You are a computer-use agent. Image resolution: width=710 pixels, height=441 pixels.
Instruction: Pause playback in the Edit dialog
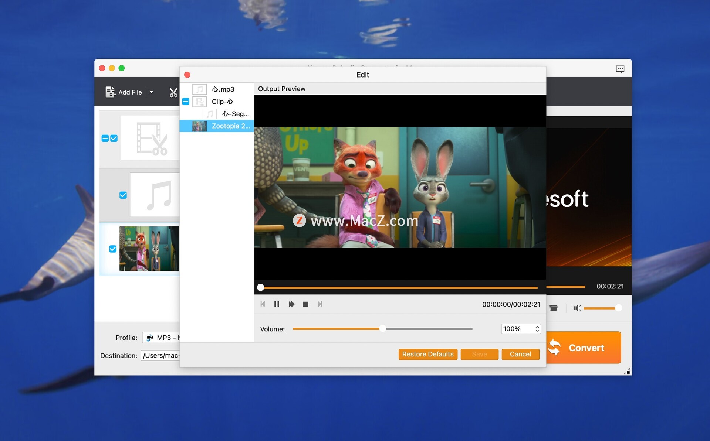click(277, 304)
